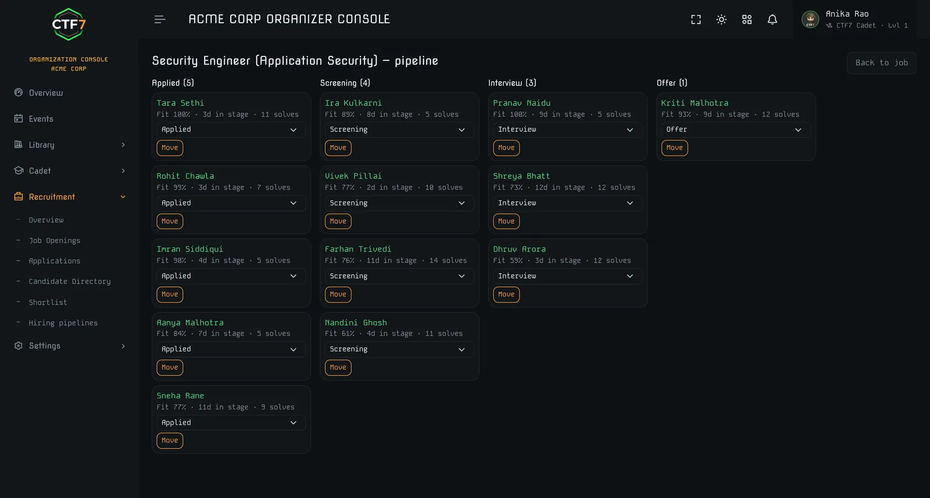Click Back to job button
This screenshot has width=930, height=498.
coord(881,63)
